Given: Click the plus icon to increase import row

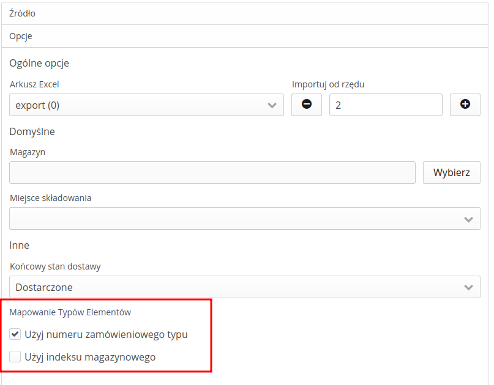Looking at the screenshot, I should point(465,105).
